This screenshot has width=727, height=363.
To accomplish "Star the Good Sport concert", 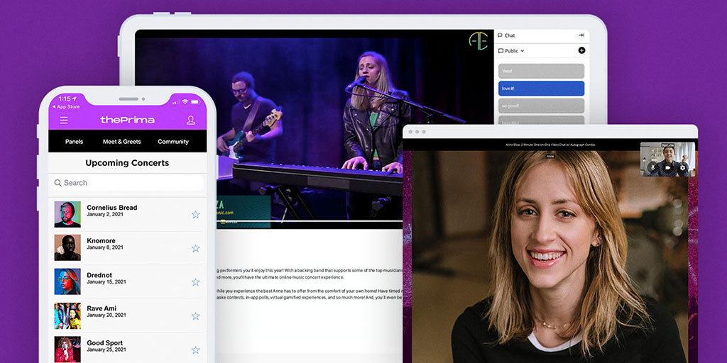I will tap(196, 350).
